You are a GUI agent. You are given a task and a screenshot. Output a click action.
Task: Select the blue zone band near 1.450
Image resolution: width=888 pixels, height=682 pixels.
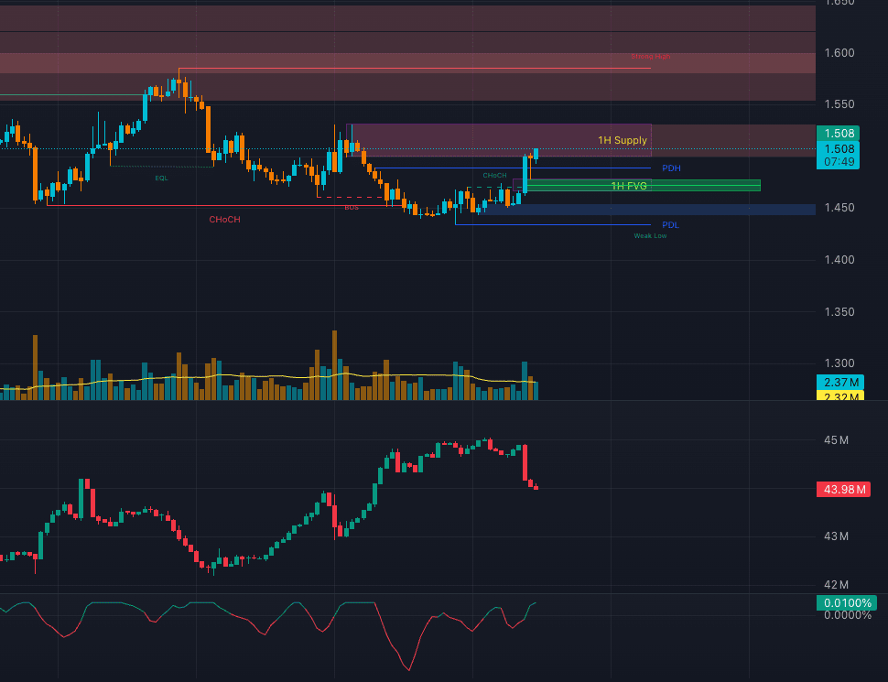[648, 210]
